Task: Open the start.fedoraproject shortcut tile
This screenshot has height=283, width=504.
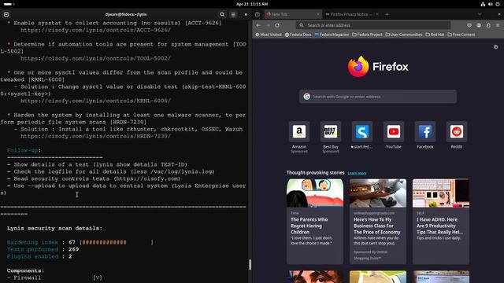Action: (x=362, y=131)
